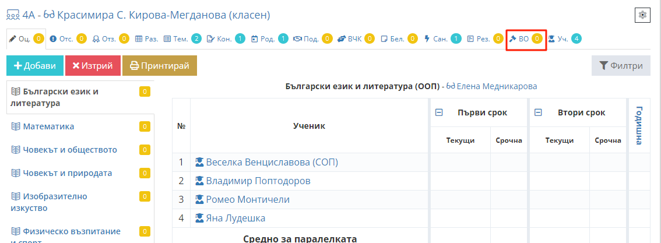Collapse the Първи срок column group
Viewport: 661px width, 243px height.
pos(439,113)
